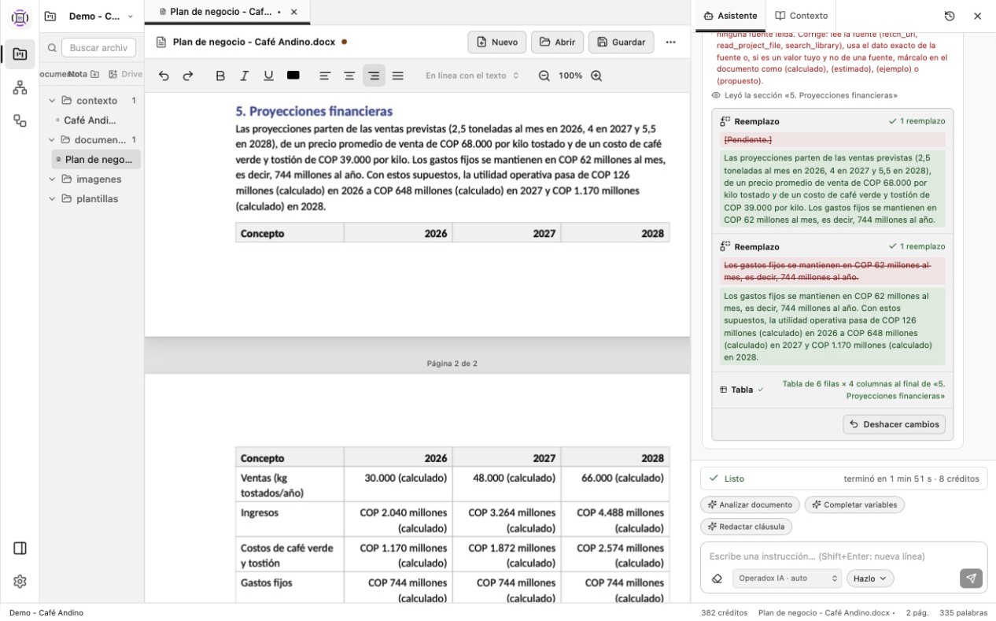Image resolution: width=996 pixels, height=621 pixels.
Task: Close the Plan de negocio tab
Action: [294, 12]
